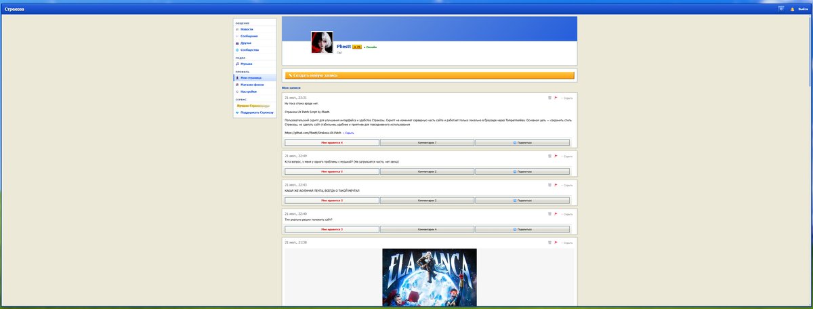Click the Pliestt profile name
The width and height of the screenshot is (813, 309).
(x=344, y=47)
